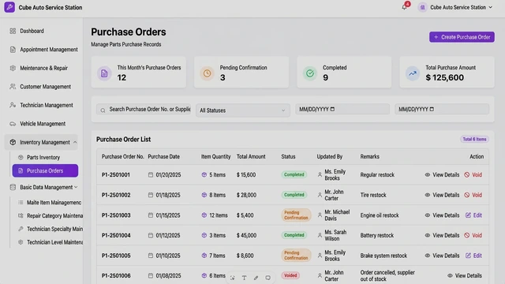Select the text T tool in floating toolbar
The width and height of the screenshot is (505, 284).
point(244,278)
